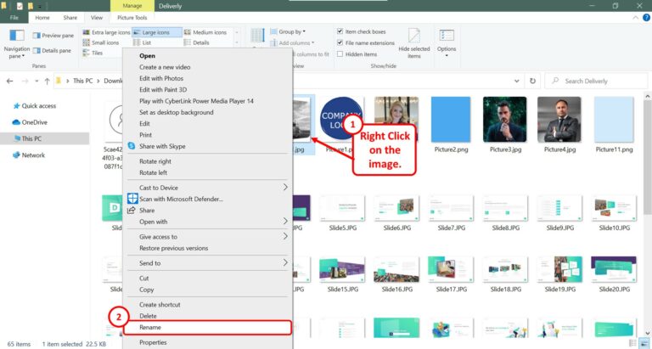Select Slide17.JPG thumbnail
The height and width of the screenshot is (349, 652).
pyautogui.click(x=451, y=269)
